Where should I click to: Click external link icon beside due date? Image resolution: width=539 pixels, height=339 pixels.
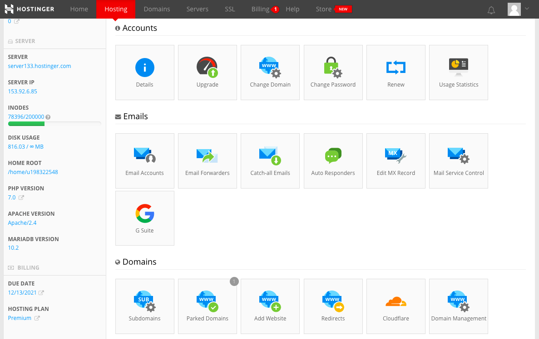click(41, 293)
